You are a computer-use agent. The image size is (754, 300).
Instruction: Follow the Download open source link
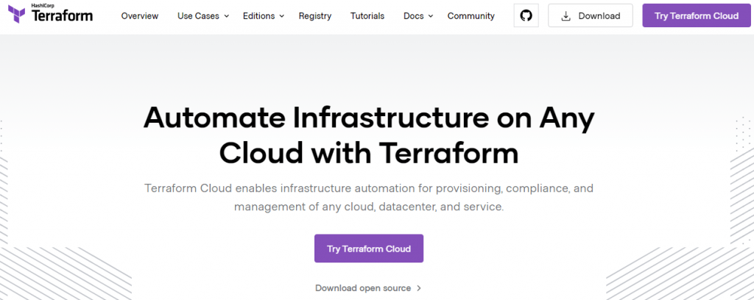pos(363,288)
